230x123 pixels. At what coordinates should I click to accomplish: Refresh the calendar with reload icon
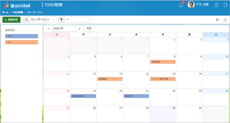coord(217,20)
